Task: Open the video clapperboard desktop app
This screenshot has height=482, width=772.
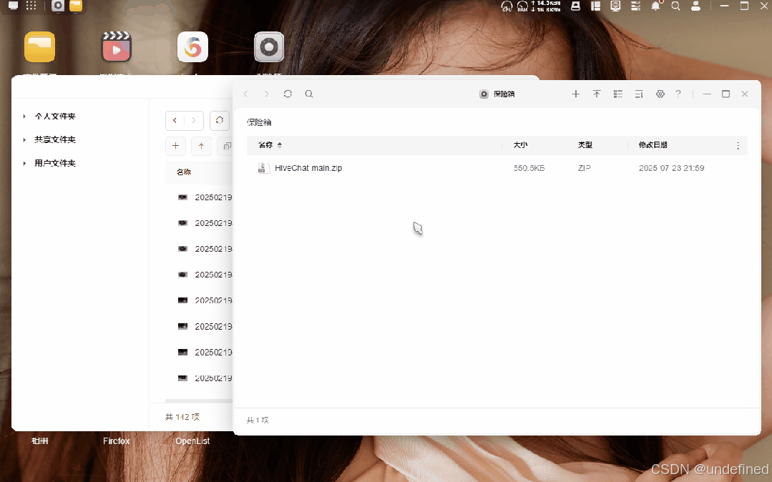Action: [116, 46]
